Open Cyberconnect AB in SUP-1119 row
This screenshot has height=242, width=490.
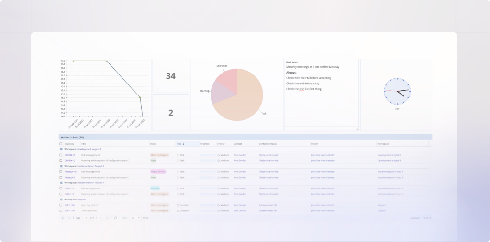pyautogui.click(x=268, y=211)
